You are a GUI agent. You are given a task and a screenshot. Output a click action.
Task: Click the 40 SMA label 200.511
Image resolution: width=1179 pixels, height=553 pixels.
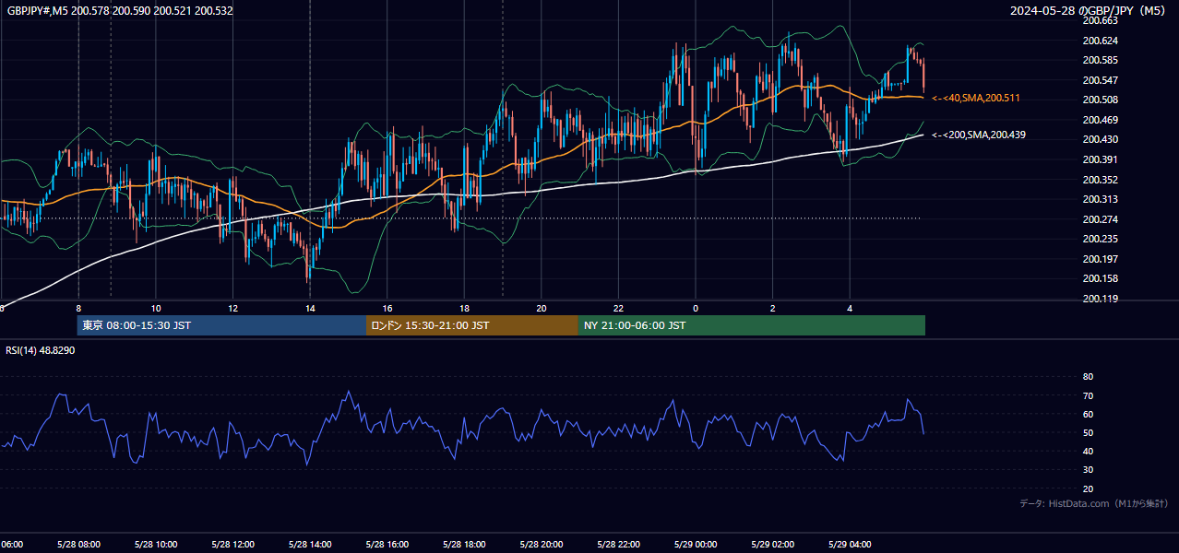(976, 98)
